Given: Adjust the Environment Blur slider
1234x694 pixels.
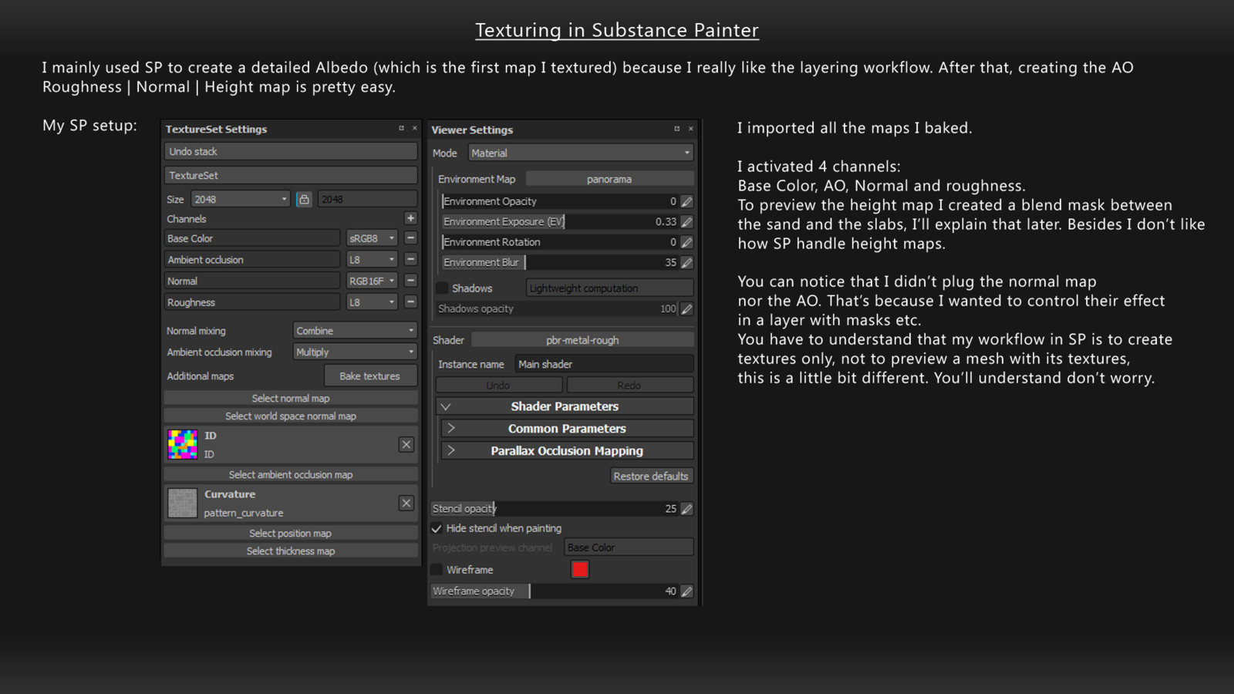Looking at the screenshot, I should 561,262.
